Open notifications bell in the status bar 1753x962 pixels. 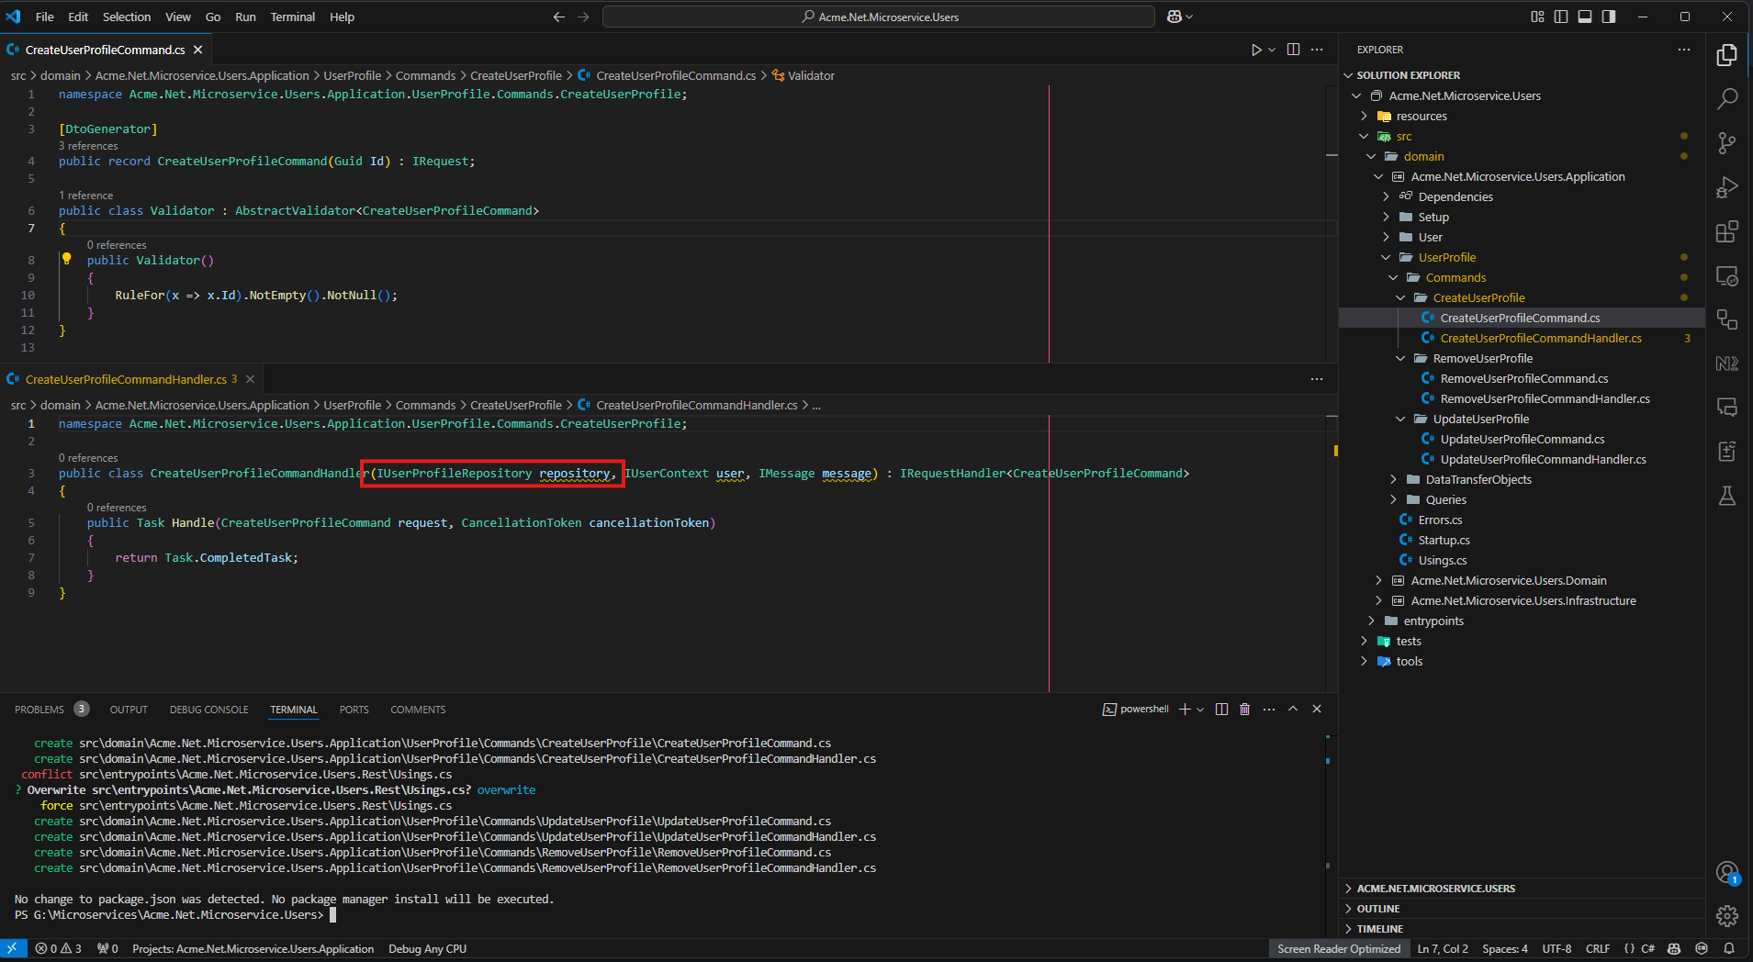coord(1729,949)
